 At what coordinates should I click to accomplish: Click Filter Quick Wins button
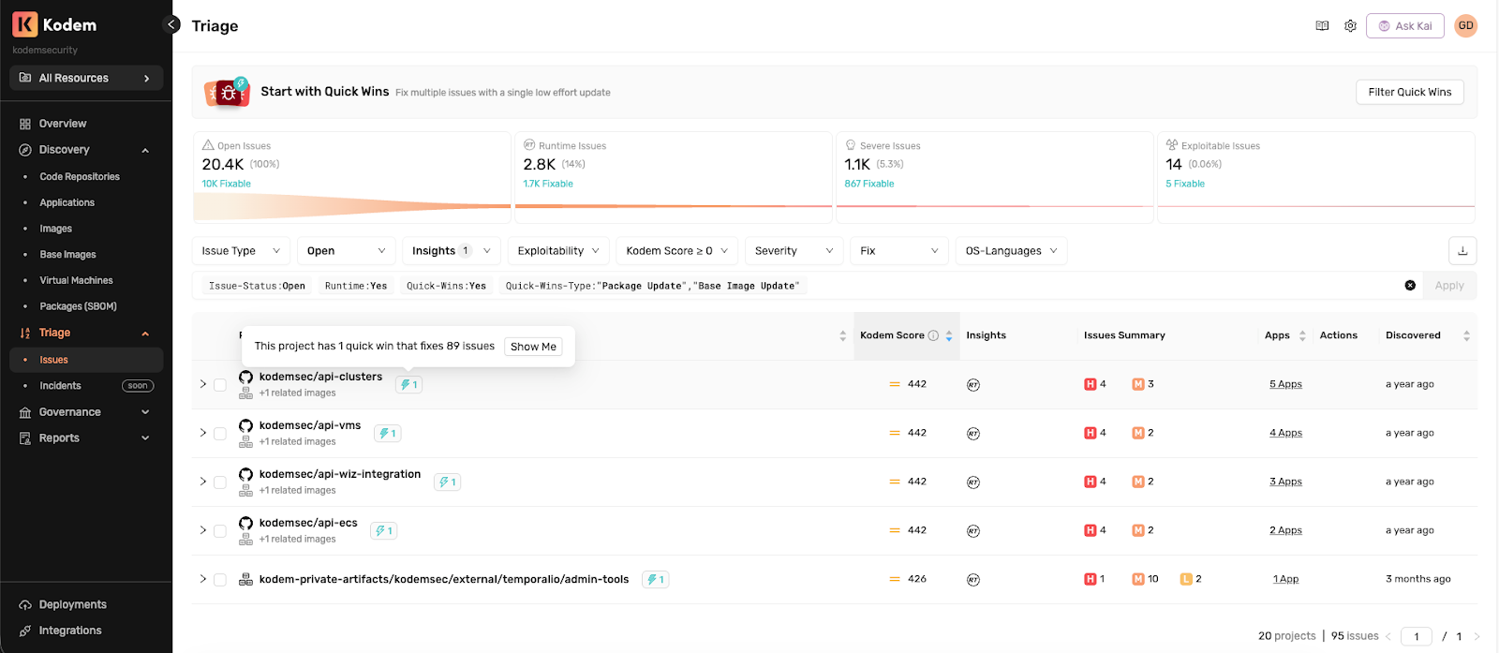point(1409,92)
